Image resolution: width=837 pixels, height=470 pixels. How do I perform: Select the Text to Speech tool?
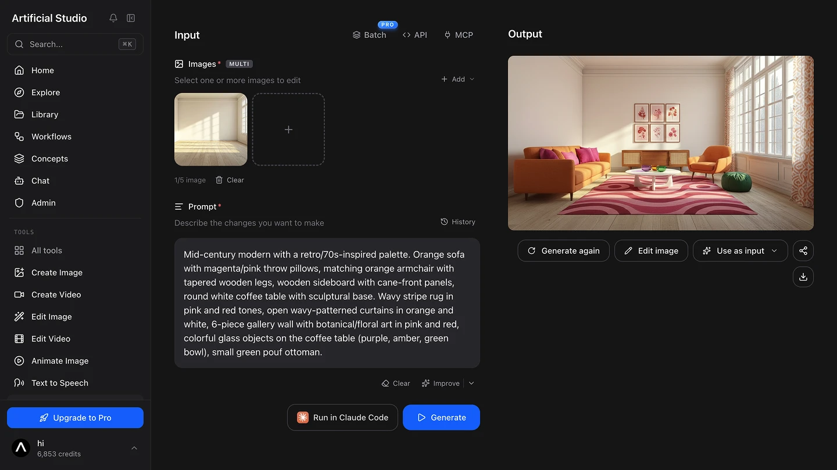pos(75,383)
